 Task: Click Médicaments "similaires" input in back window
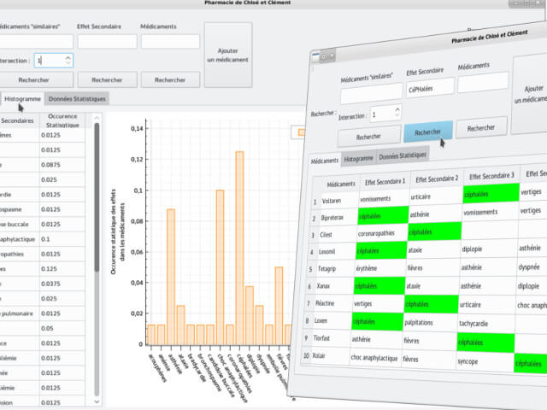35,41
